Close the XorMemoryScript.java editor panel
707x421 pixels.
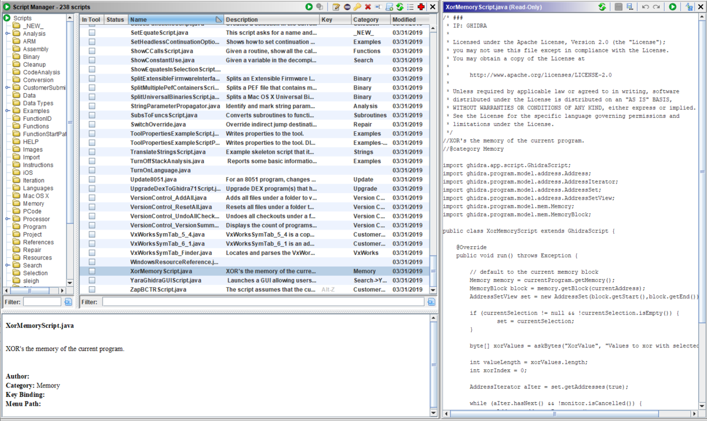[701, 7]
